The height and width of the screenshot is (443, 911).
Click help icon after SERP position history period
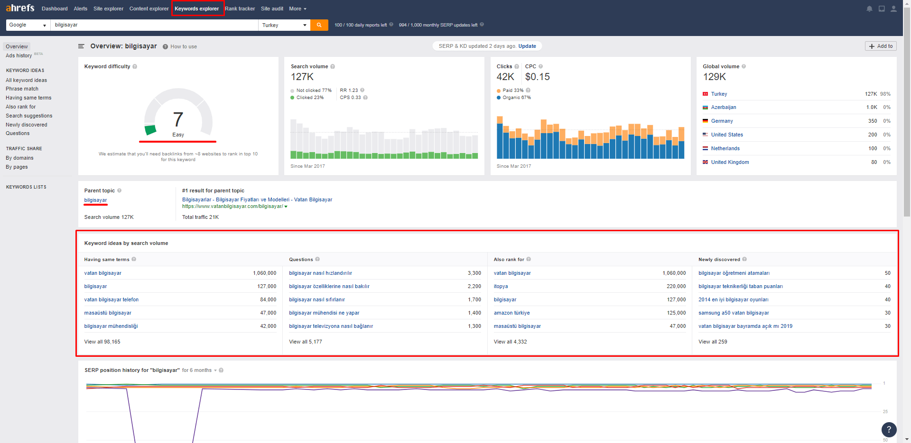pyautogui.click(x=221, y=371)
